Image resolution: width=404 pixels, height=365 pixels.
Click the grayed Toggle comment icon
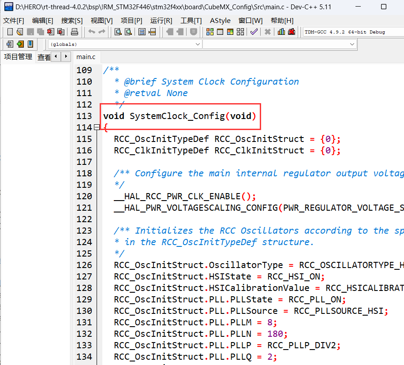(x=194, y=32)
